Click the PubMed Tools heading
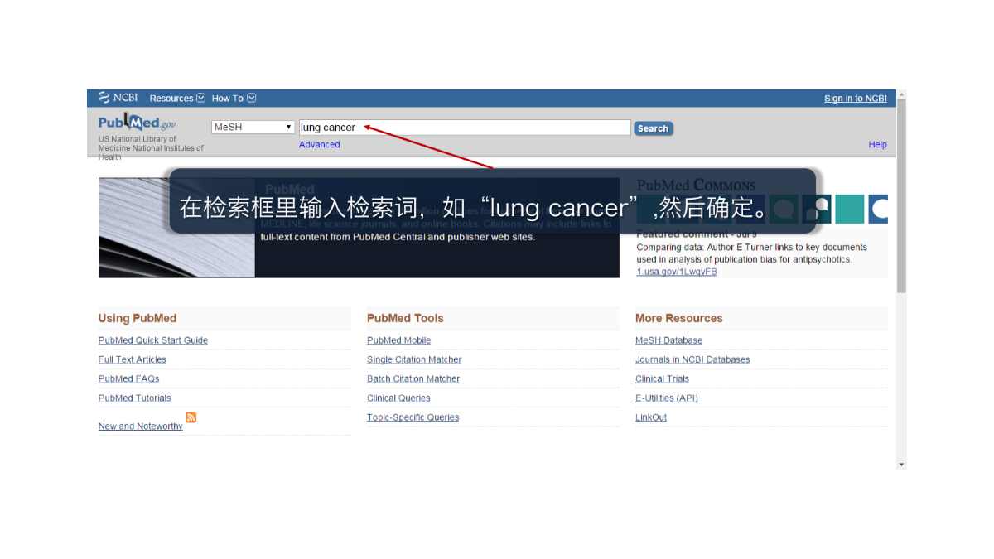The image size is (994, 559). tap(405, 318)
